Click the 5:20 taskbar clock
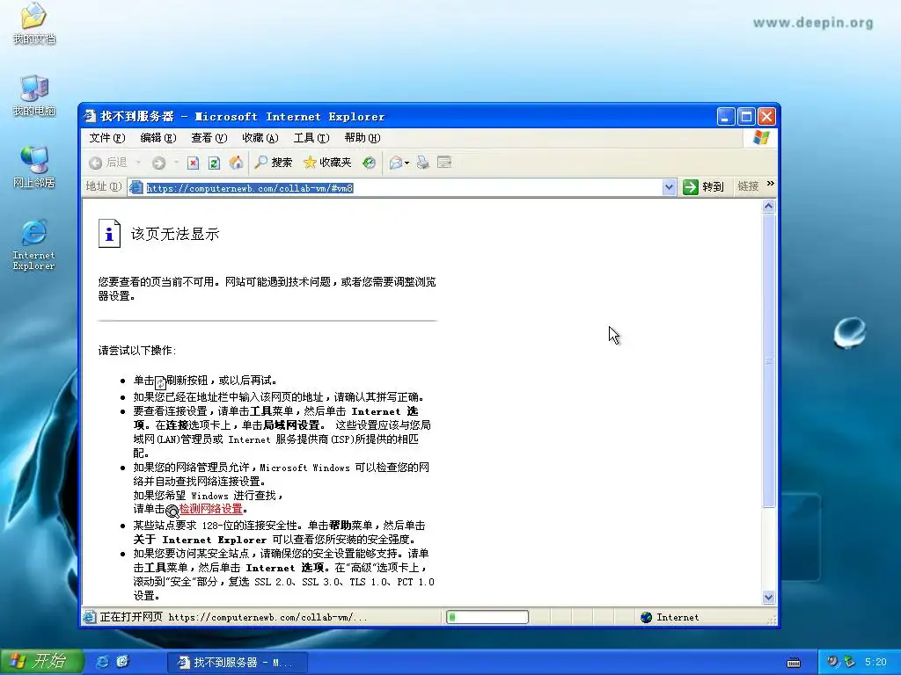The height and width of the screenshot is (675, 901). pos(875,662)
